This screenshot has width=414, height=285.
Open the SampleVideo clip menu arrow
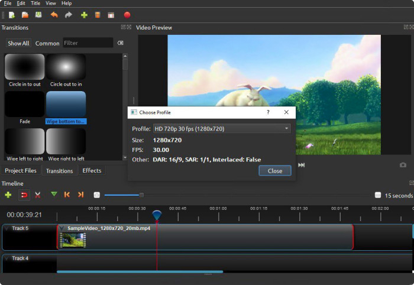pos(62,228)
